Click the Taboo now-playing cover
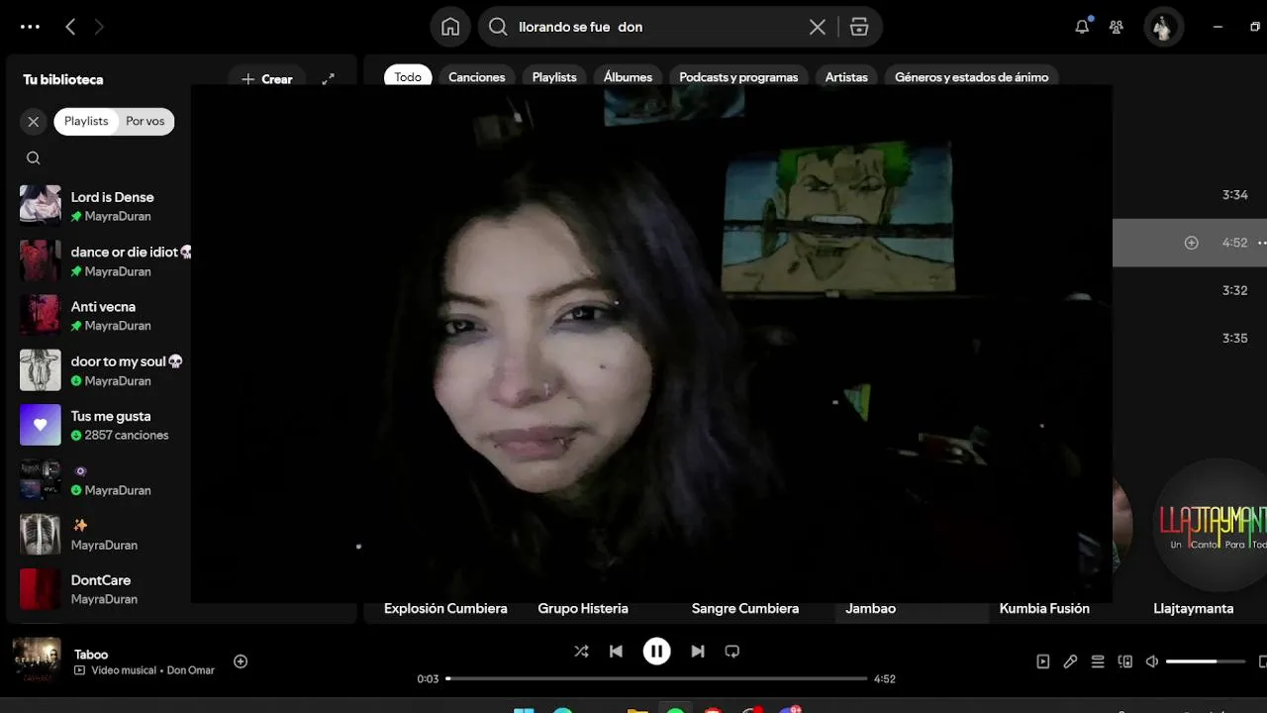 tap(37, 662)
